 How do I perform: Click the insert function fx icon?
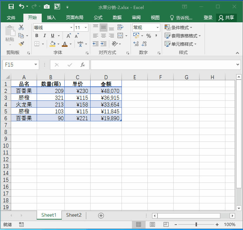(82, 65)
